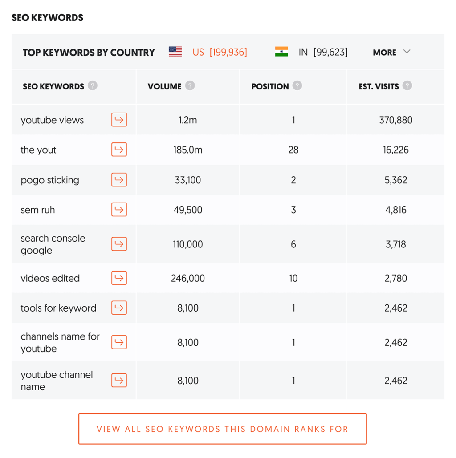Click arrow icon for 'channels name for youtube'

click(119, 342)
